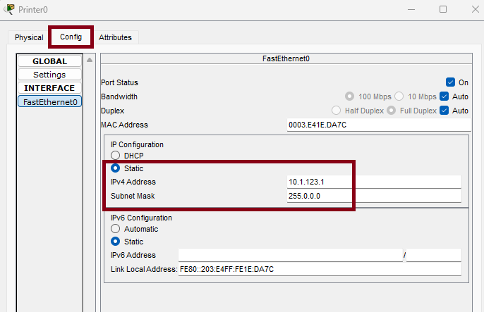Switch to the Physical tab
484x312 pixels.
click(x=29, y=37)
